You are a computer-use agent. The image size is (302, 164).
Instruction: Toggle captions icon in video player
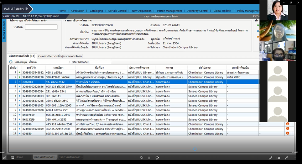pos(12,158)
